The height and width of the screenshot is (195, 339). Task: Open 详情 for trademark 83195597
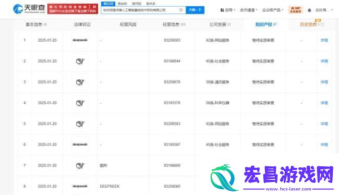[x=324, y=144]
